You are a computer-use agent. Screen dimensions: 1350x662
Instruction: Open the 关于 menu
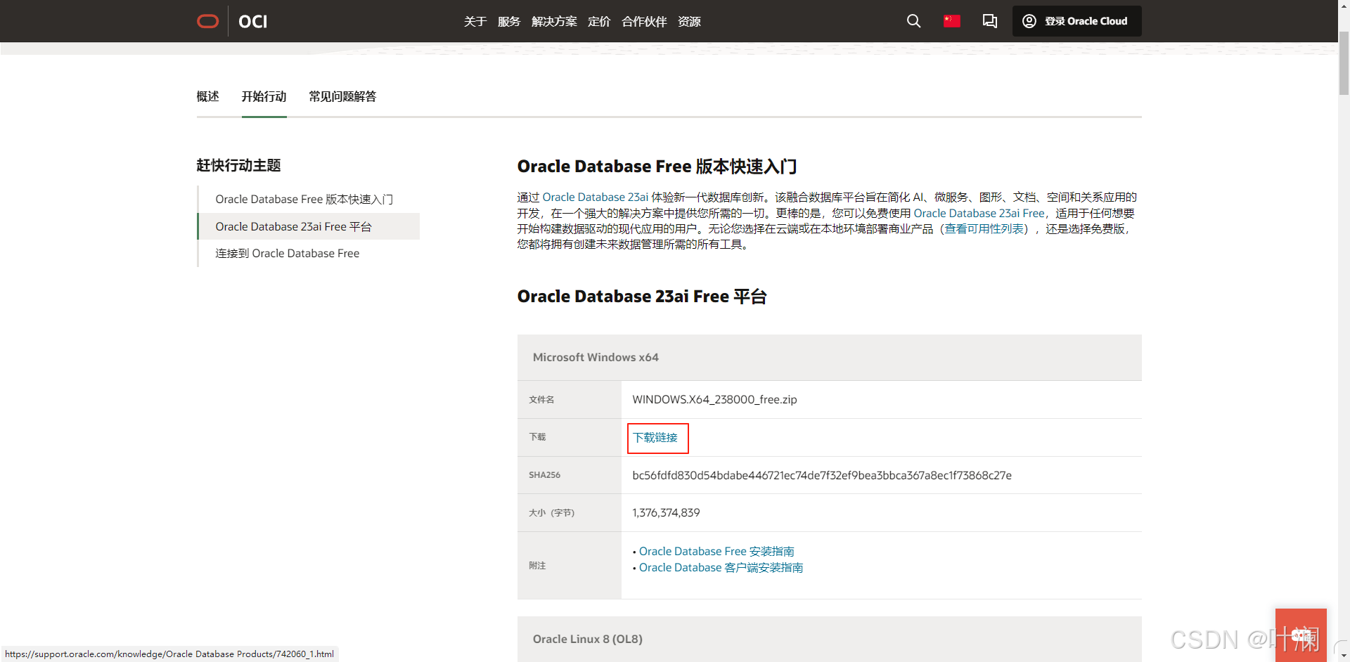[x=475, y=21]
